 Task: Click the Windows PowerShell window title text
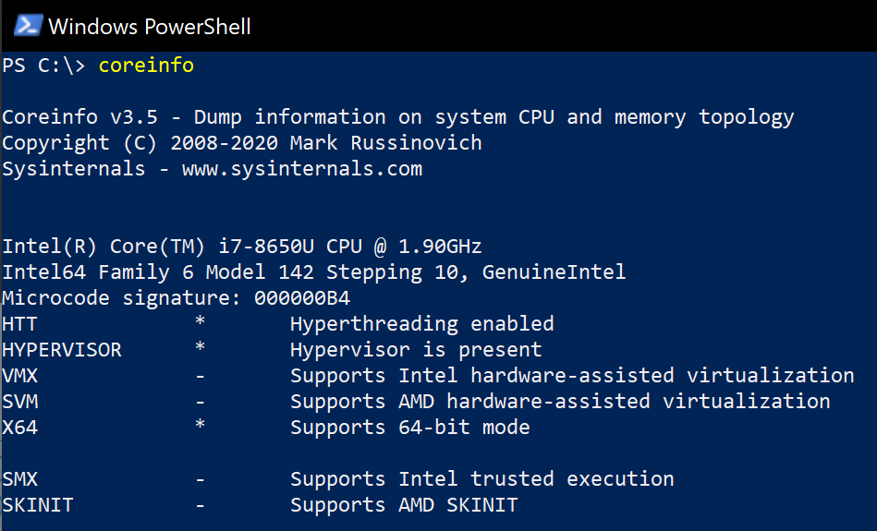point(149,26)
